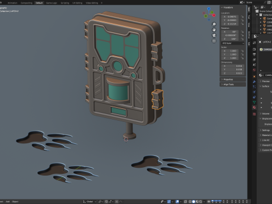Open the Physics properties tab

coord(254,92)
